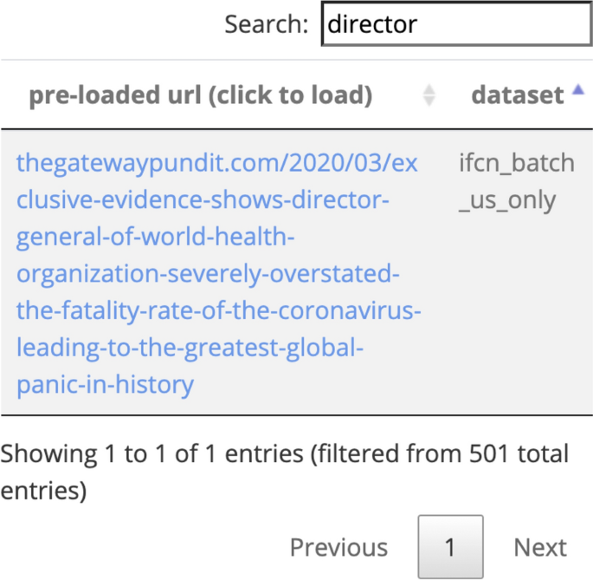Select the "ifcn_batch_us_only" dataset cell

(x=516, y=181)
